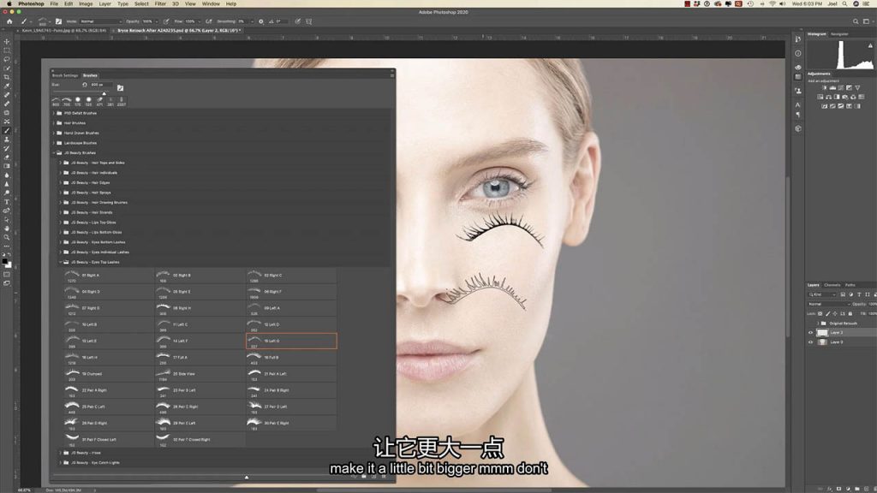Click the brush preview size slider at panel bottom
Screen dimensions: 877x493
click(246, 478)
